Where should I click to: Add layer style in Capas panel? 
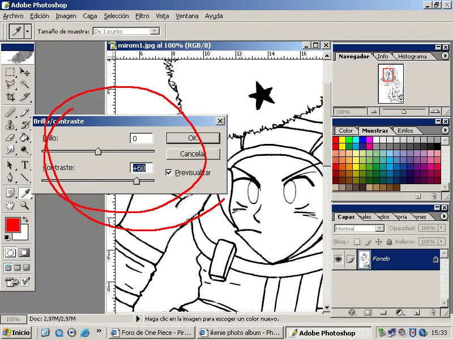tap(352, 313)
